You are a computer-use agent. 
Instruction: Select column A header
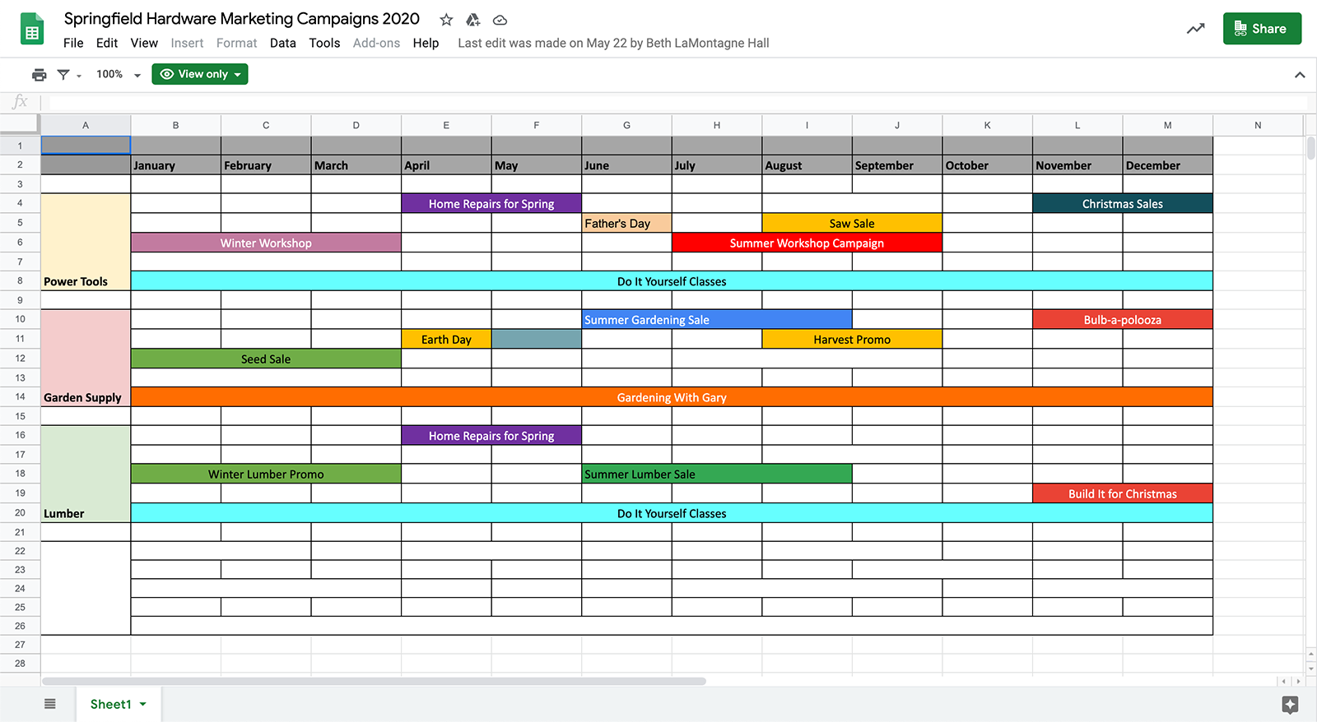click(86, 125)
